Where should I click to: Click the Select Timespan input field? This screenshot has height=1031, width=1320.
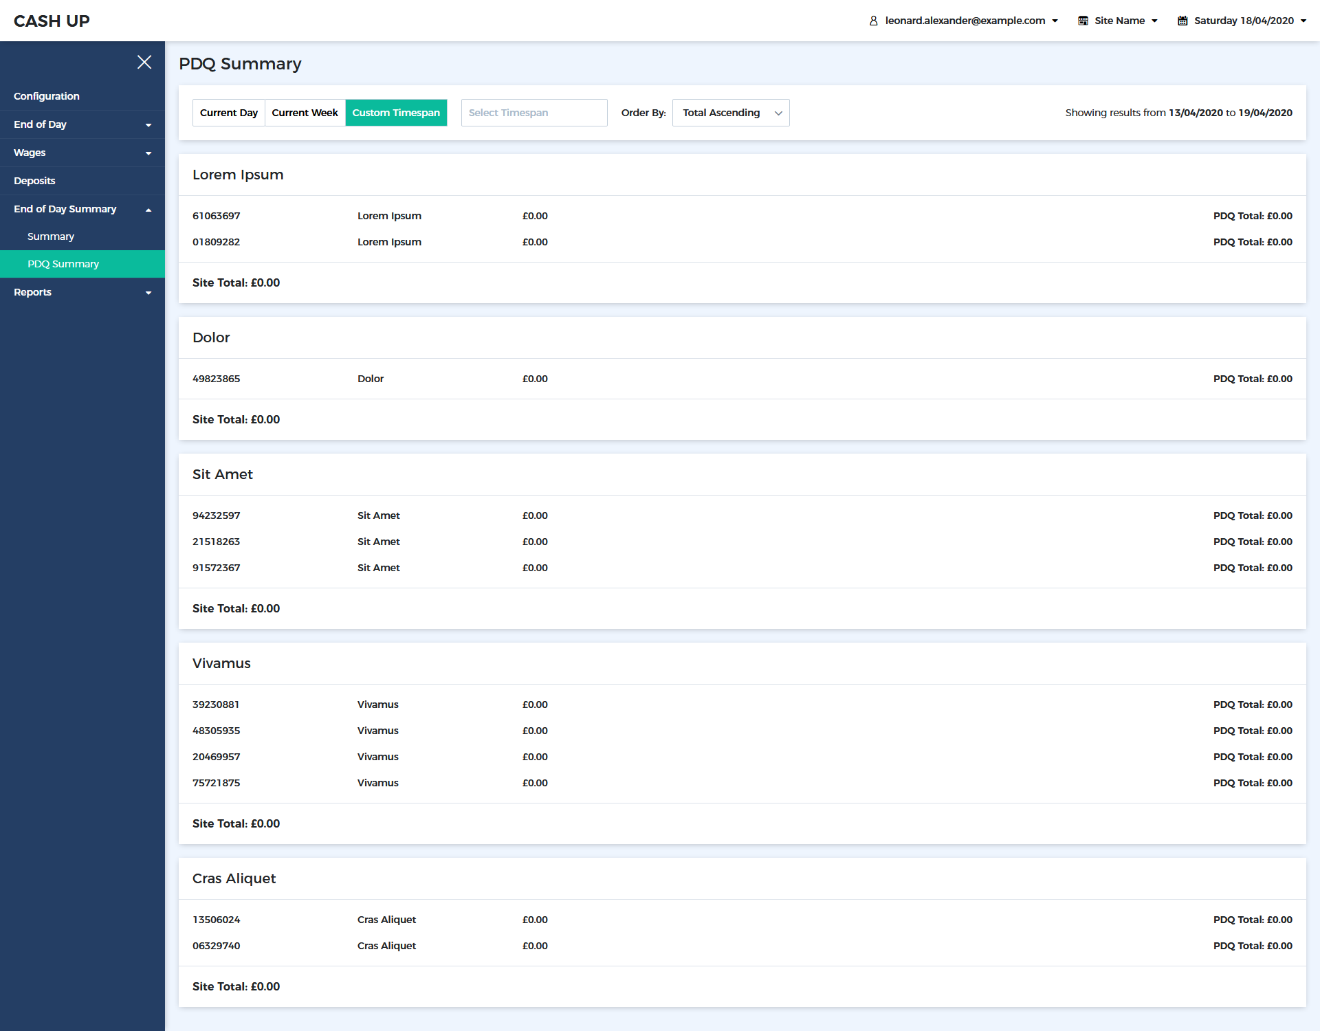533,113
